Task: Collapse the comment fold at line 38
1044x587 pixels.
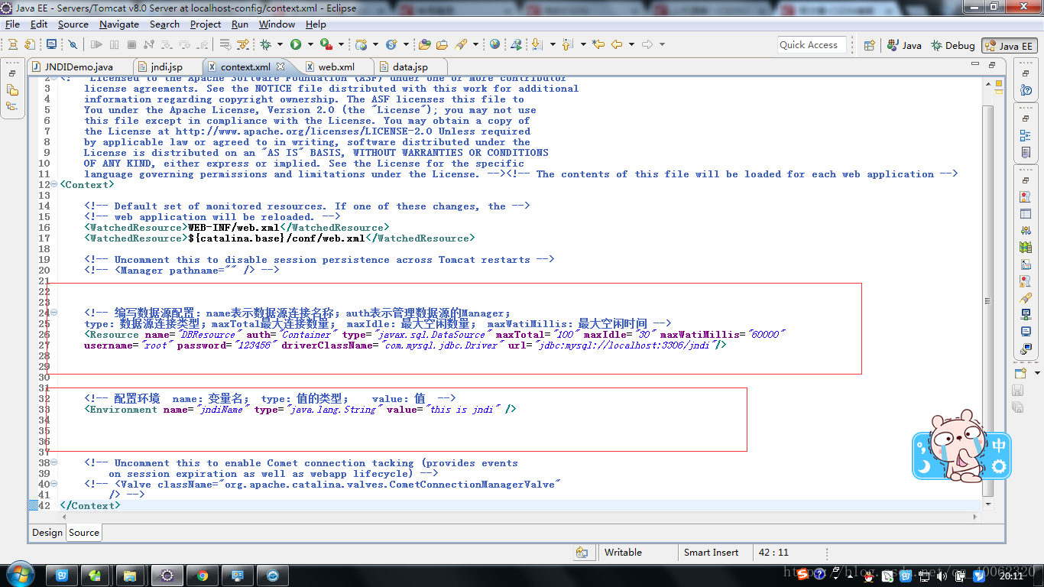Action: pyautogui.click(x=53, y=462)
